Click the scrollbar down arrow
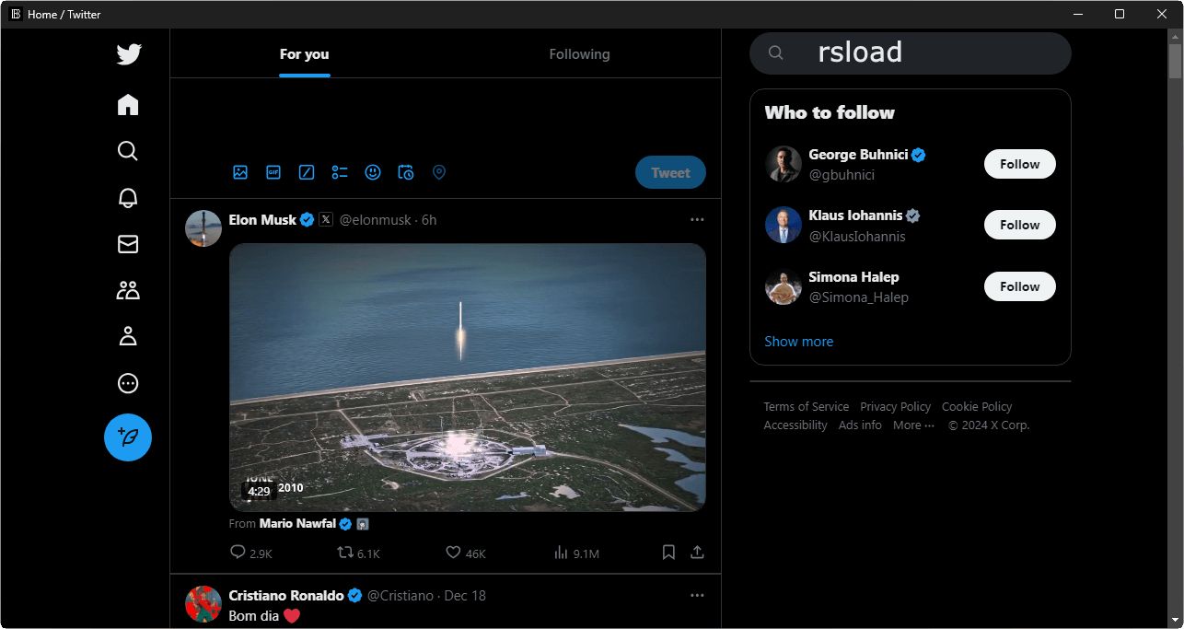Image resolution: width=1184 pixels, height=629 pixels. coord(1175,620)
